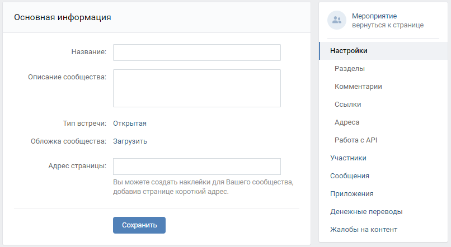This screenshot has height=247, width=451.
Task: Click the Мероприятие title link
Action: (x=374, y=16)
